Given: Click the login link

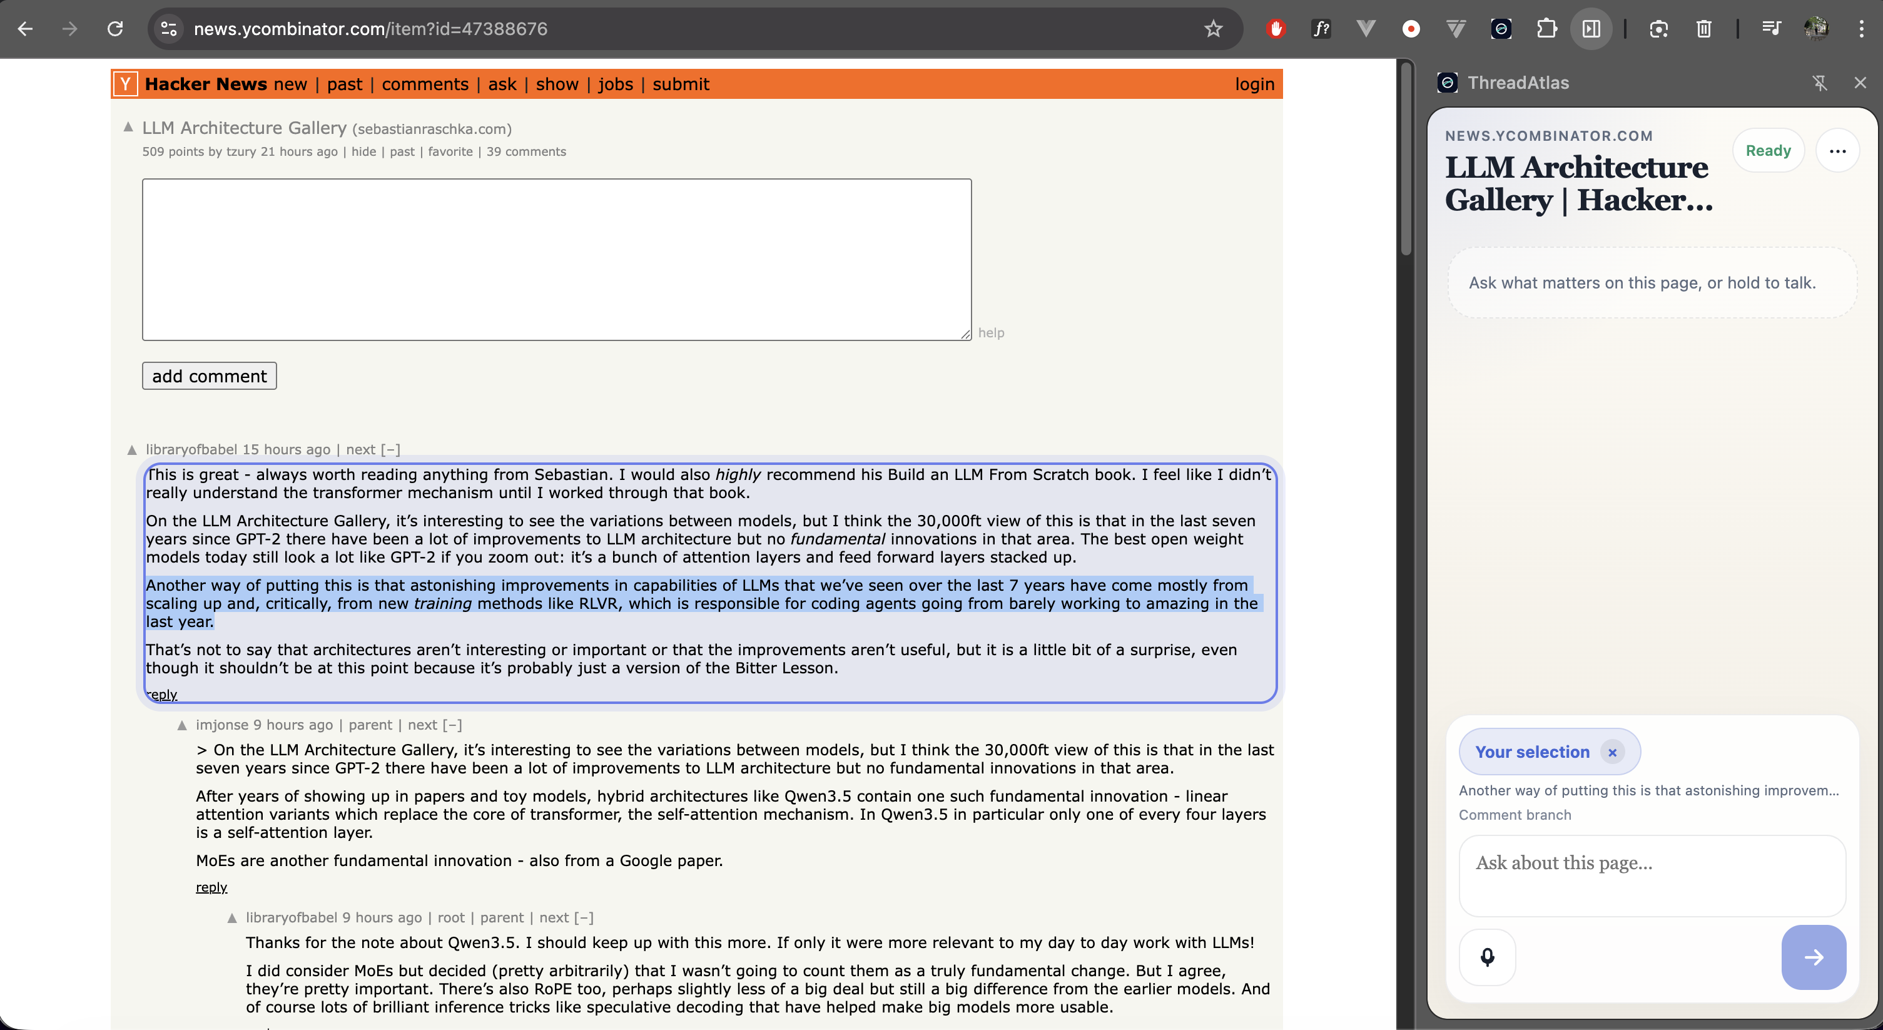Looking at the screenshot, I should pos(1254,84).
